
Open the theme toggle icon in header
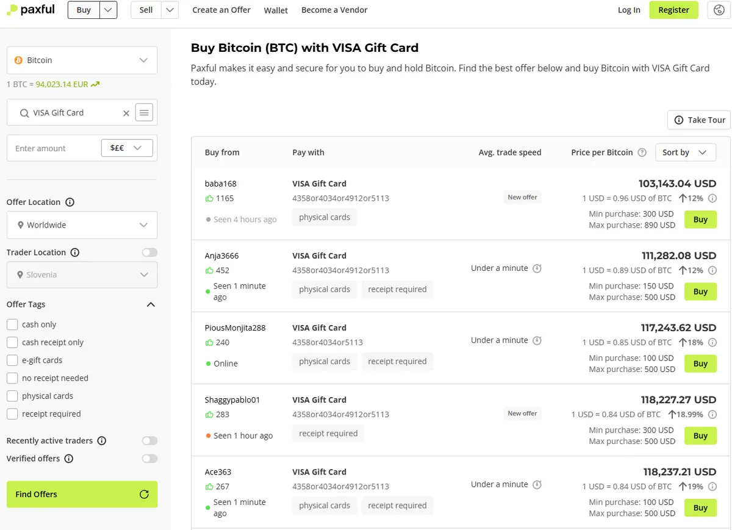716,10
